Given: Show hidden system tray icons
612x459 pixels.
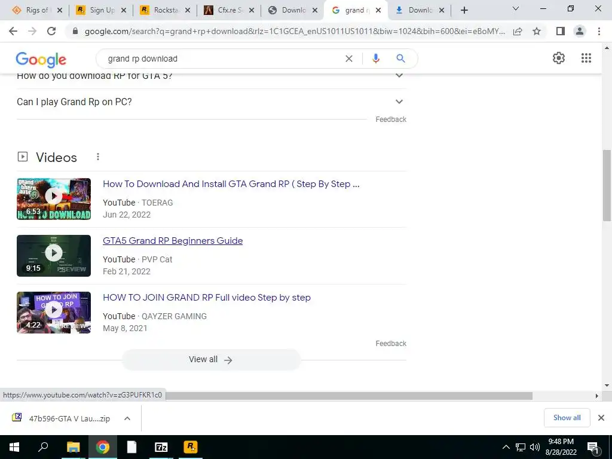Looking at the screenshot, I should click(x=506, y=447).
